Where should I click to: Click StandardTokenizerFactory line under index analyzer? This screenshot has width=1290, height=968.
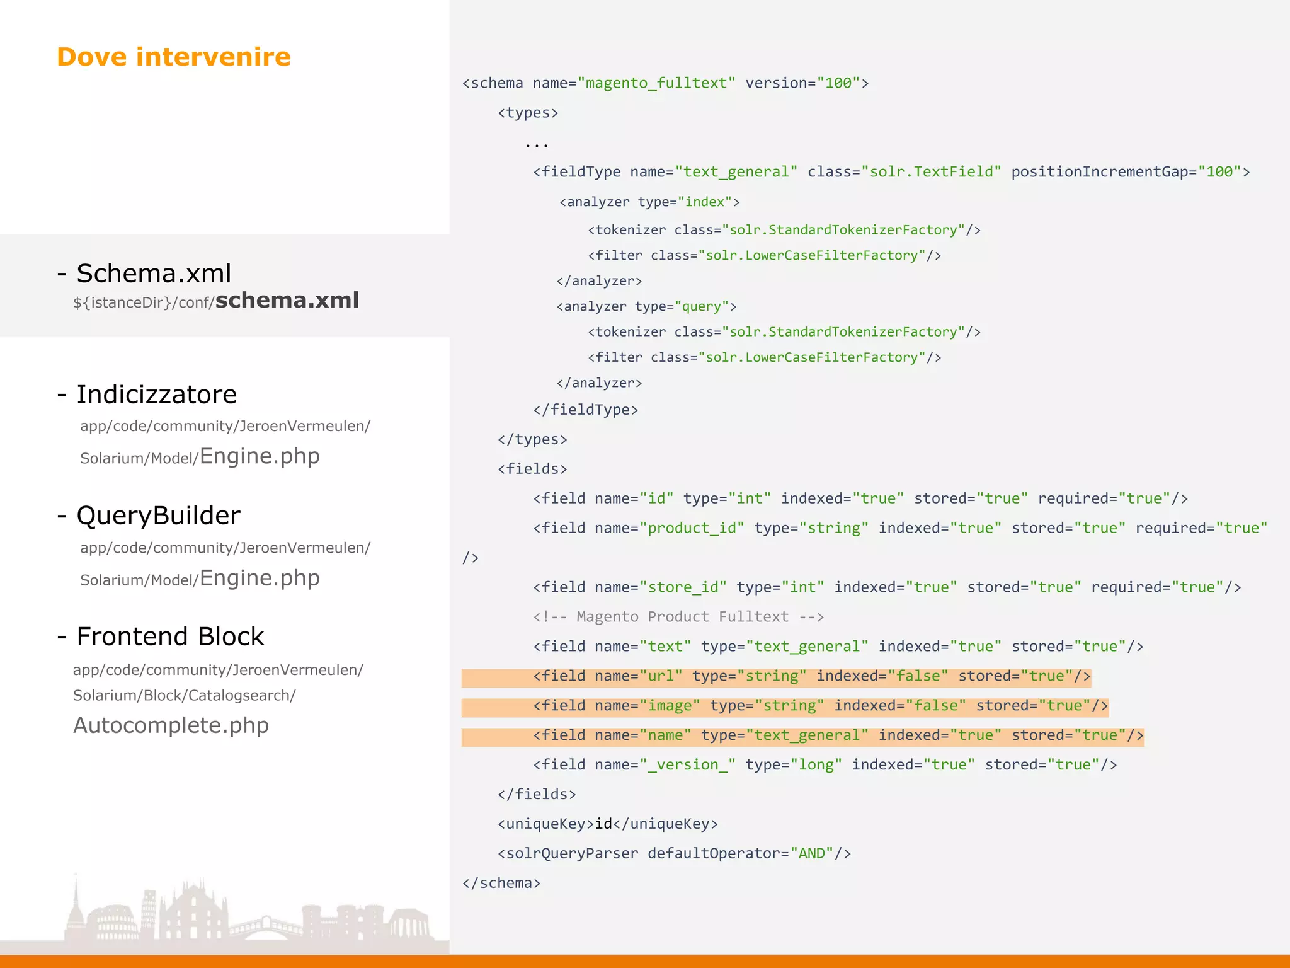pyautogui.click(x=784, y=230)
